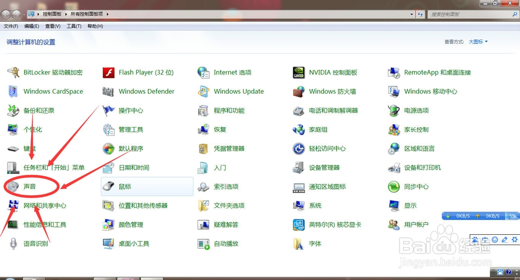Click the blue help icon in tray
The image size is (520, 280).
509,272
